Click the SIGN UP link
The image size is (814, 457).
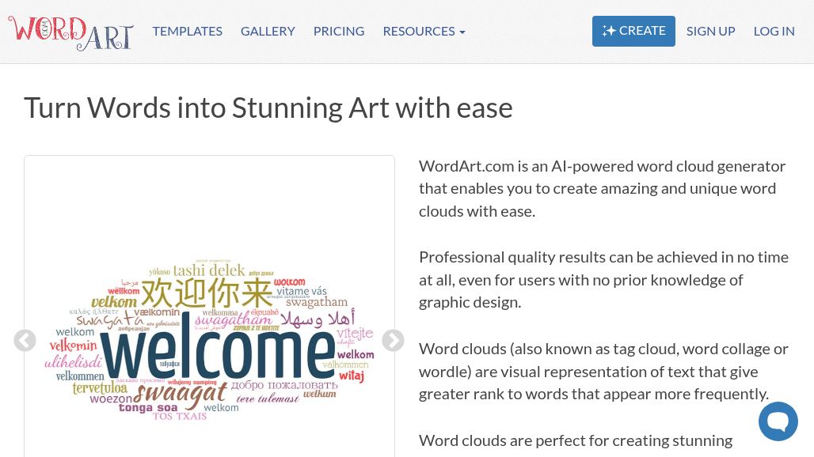[x=710, y=31]
